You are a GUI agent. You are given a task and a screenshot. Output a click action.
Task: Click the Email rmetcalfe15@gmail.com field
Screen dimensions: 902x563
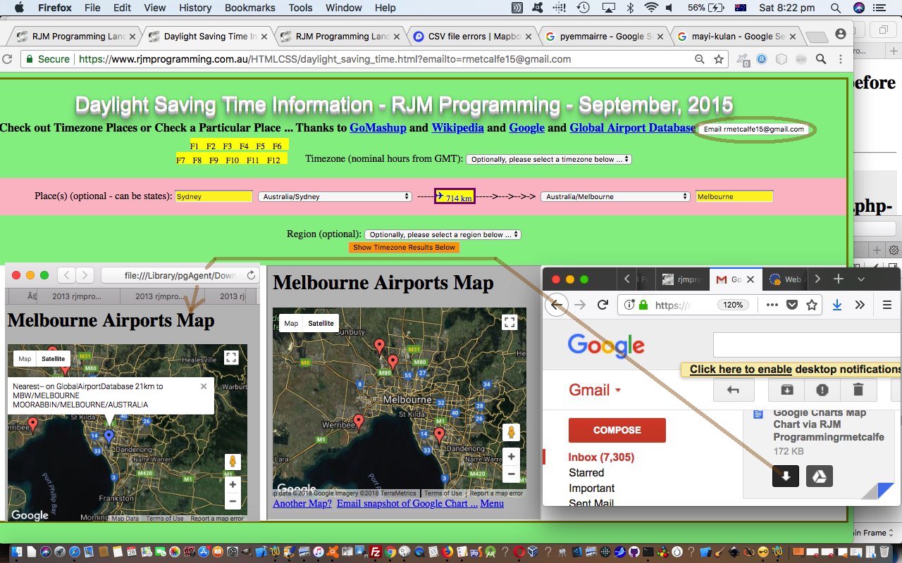(754, 129)
